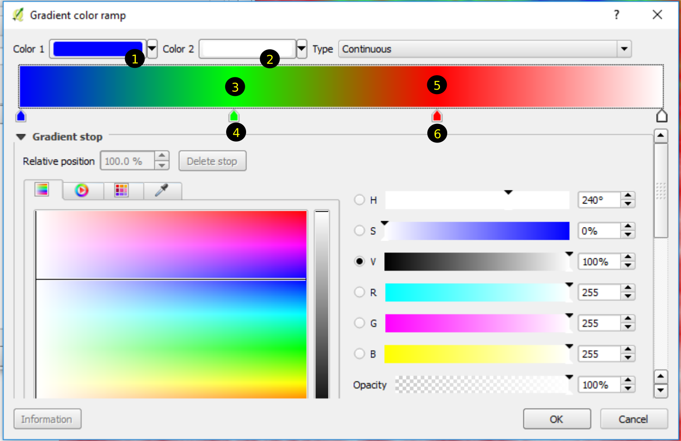Open the Color 2 dropdown arrow

click(x=302, y=48)
